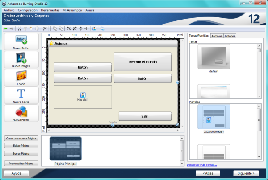Click the Copy icon in the toolbar
Viewport: 268px width, 180px height.
(x=25, y=29)
